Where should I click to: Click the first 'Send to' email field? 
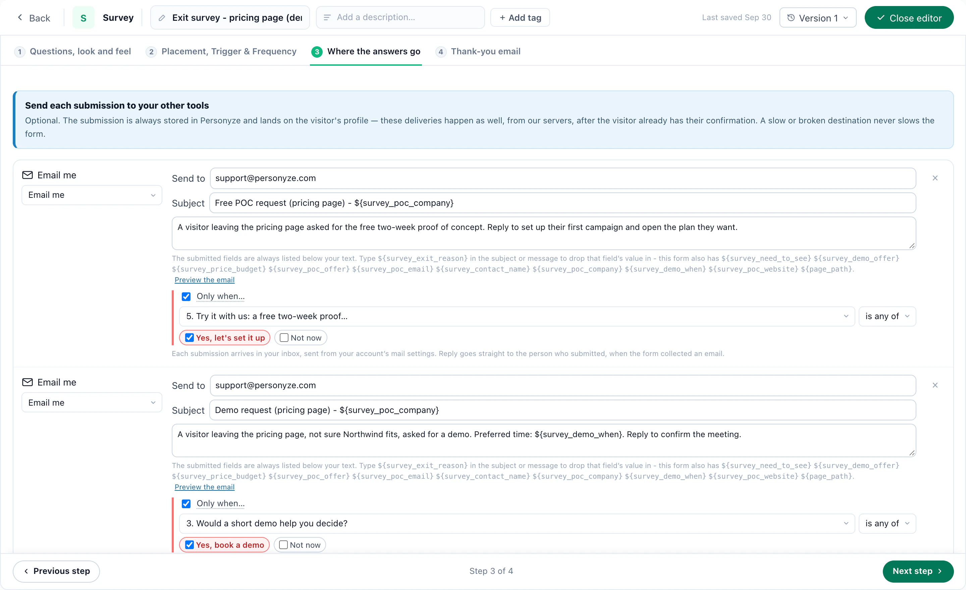tap(563, 178)
